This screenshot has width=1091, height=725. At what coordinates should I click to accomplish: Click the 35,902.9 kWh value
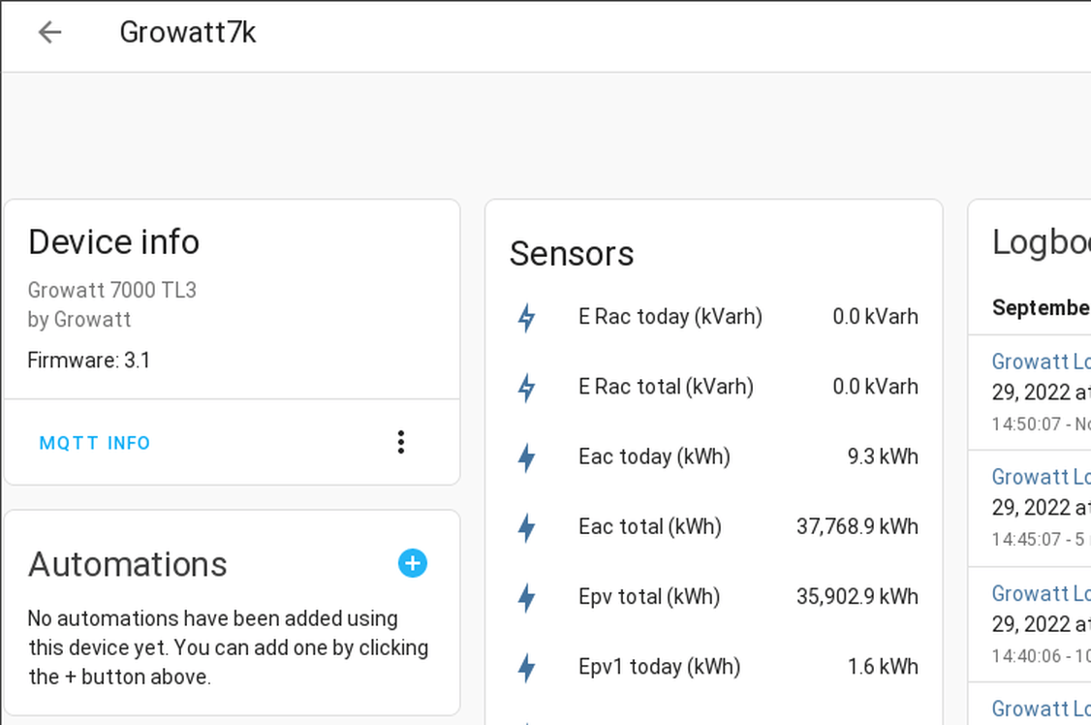coord(857,596)
